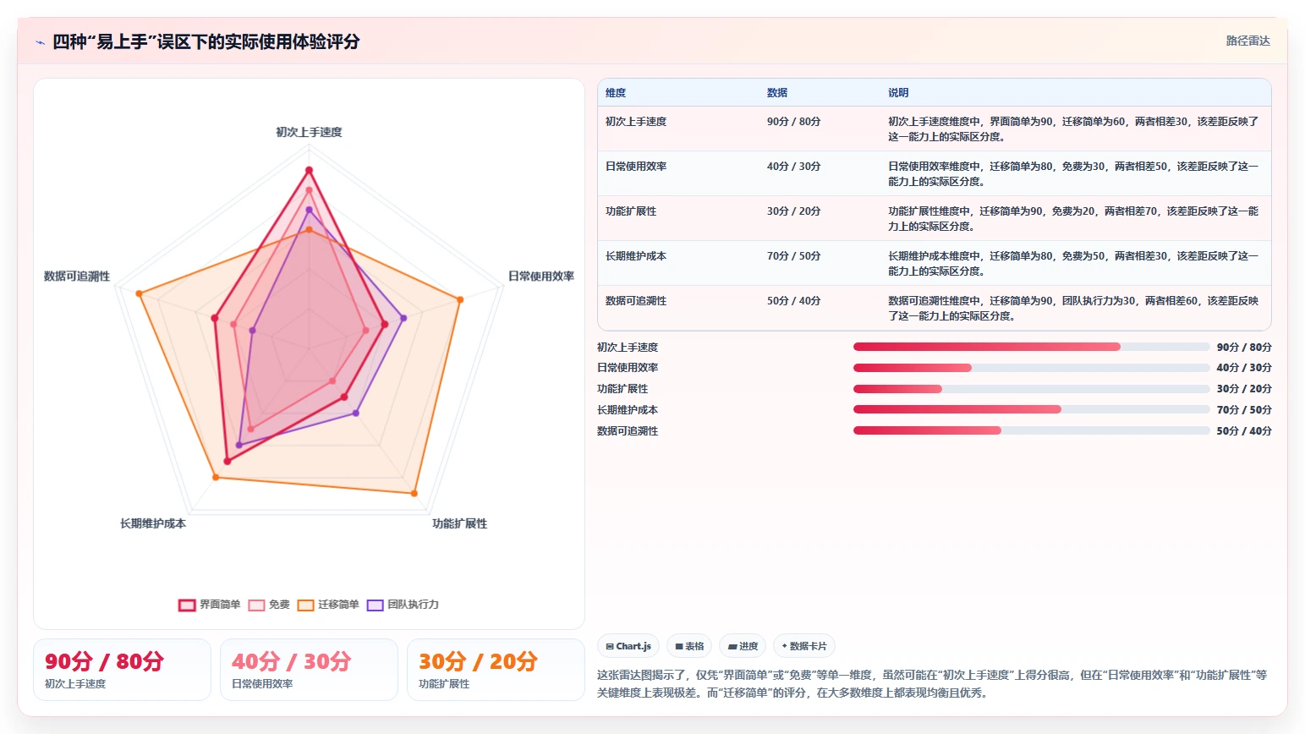Click the orange 迁移简单 point on 功能扩展性 axis

point(414,493)
